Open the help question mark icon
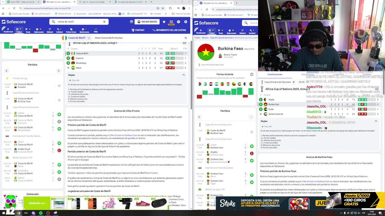Image resolution: width=385 pixels, height=216 pixels. pyautogui.click(x=178, y=22)
